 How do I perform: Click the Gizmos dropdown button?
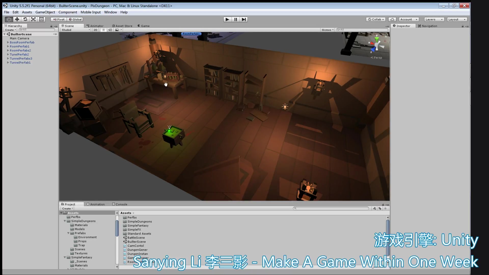pos(328,30)
